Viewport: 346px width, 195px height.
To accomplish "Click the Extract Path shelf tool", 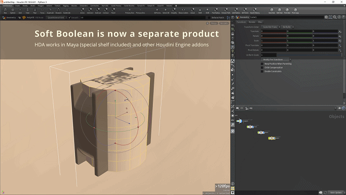I will [x=226, y=11].
